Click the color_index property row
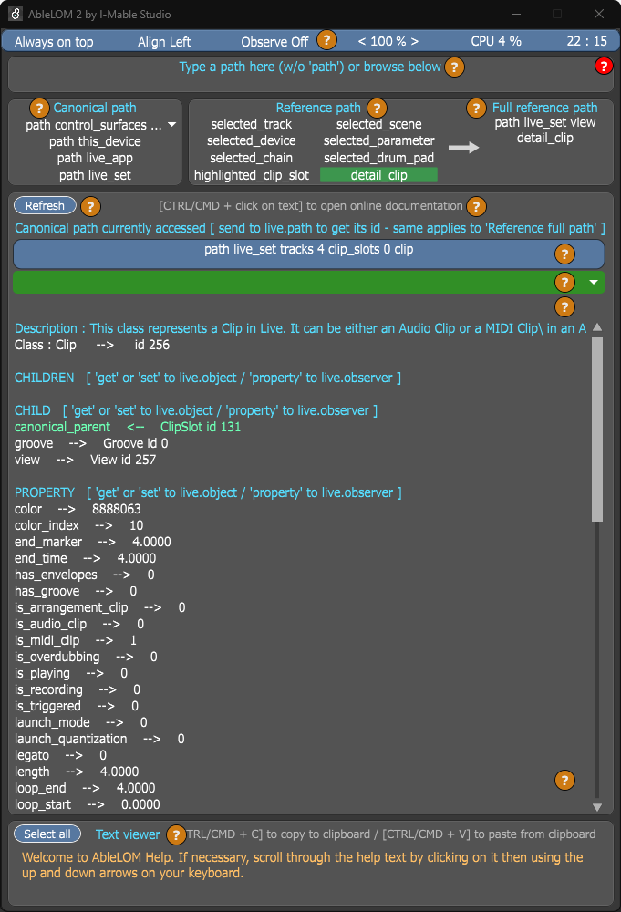 (78, 525)
